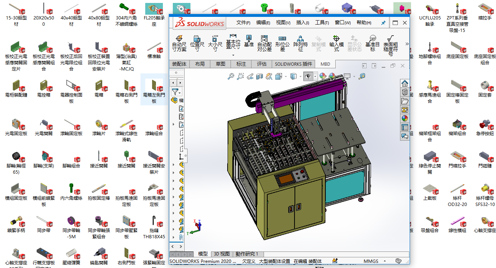
Task: Click the 基准 datum tool icon
Action: [249, 40]
